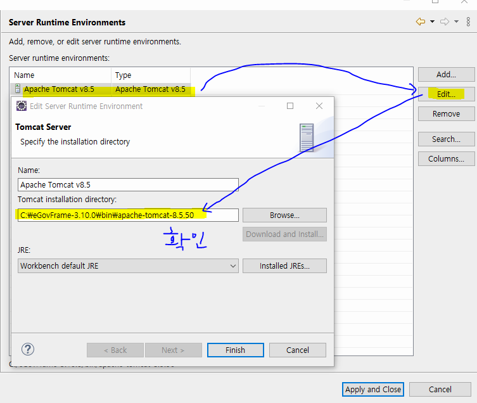Click the Add... button
This screenshot has height=403, width=477.
[x=446, y=75]
